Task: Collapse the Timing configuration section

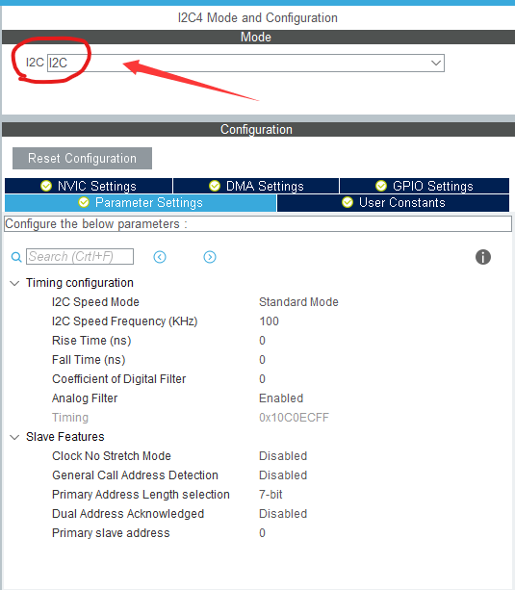Action: tap(14, 283)
